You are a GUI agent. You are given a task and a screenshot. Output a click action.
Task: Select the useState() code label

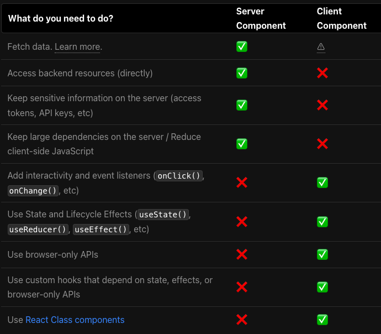coord(164,215)
